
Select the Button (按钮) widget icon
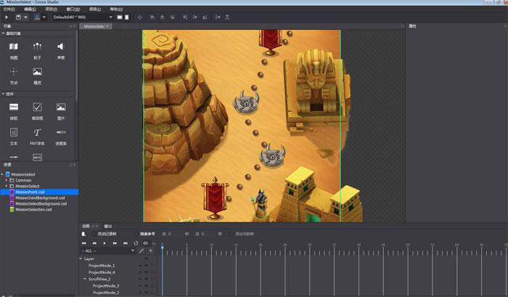14,107
